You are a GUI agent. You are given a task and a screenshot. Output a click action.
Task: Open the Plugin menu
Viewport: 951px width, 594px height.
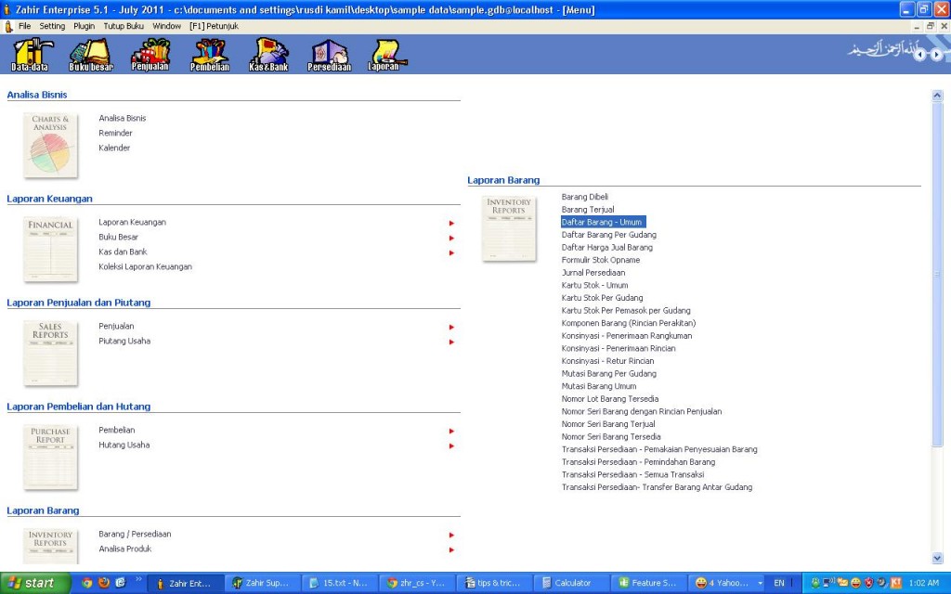point(85,26)
